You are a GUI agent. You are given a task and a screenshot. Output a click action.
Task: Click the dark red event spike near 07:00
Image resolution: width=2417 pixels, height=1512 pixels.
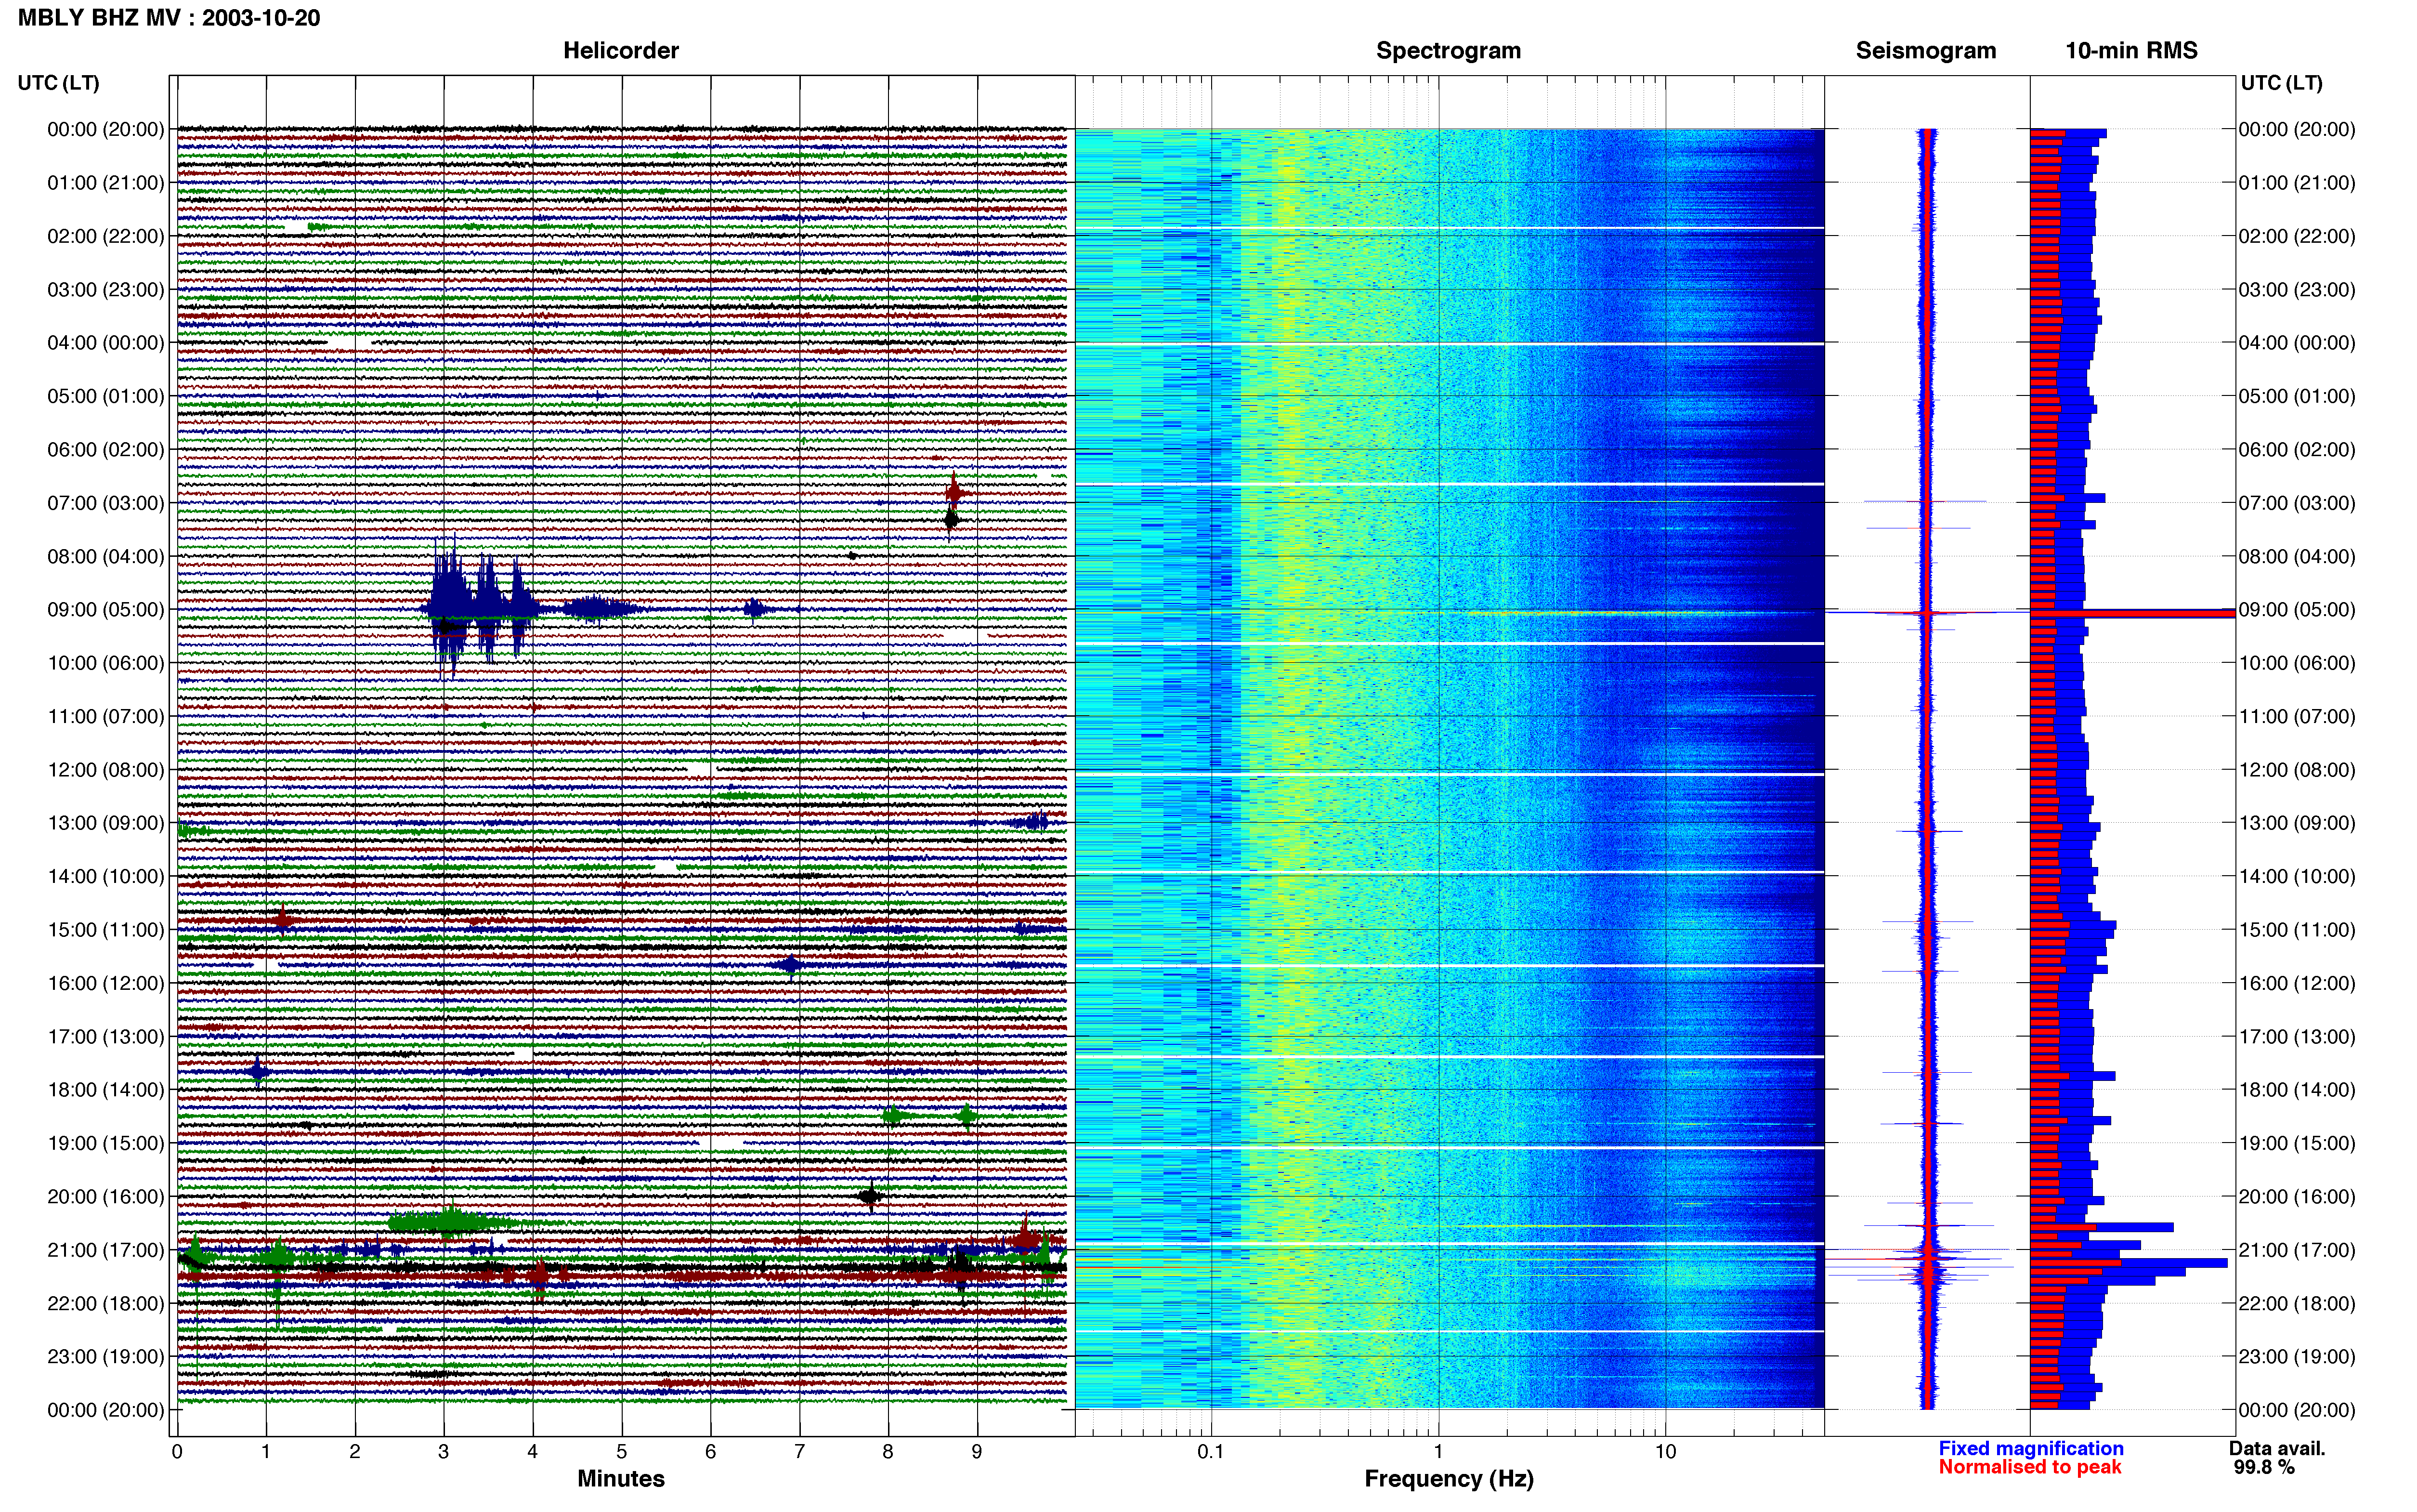click(954, 492)
